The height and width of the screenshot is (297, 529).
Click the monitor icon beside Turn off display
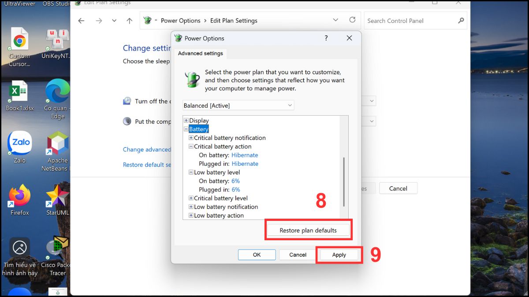tap(127, 101)
